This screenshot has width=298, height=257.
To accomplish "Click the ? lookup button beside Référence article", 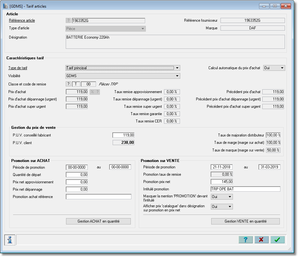I will [68, 20].
